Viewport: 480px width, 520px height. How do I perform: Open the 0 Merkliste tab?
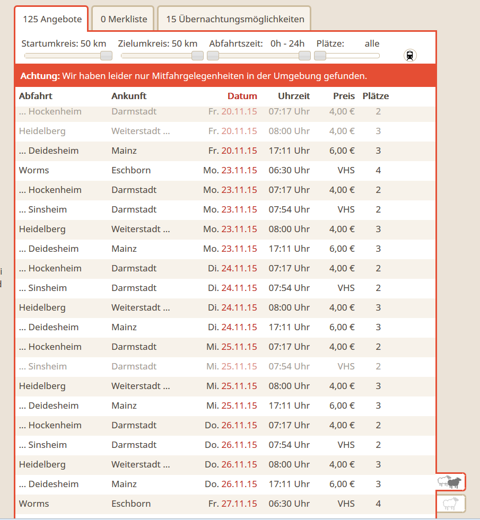tap(124, 19)
